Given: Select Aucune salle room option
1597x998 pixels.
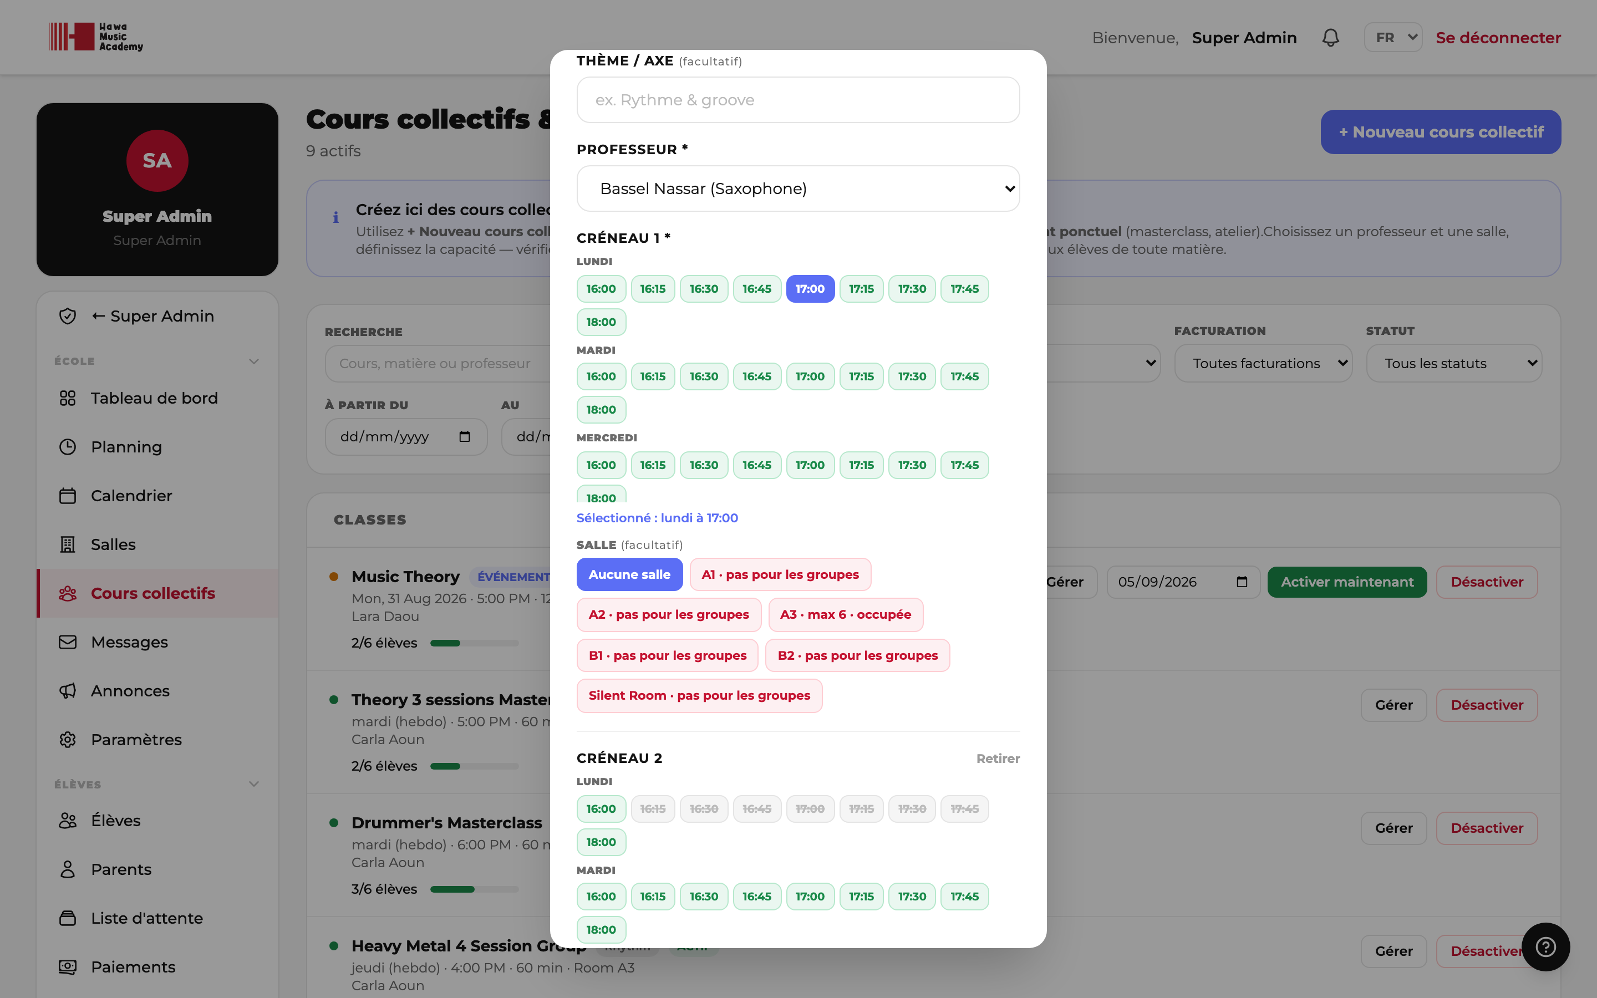Looking at the screenshot, I should pos(629,574).
